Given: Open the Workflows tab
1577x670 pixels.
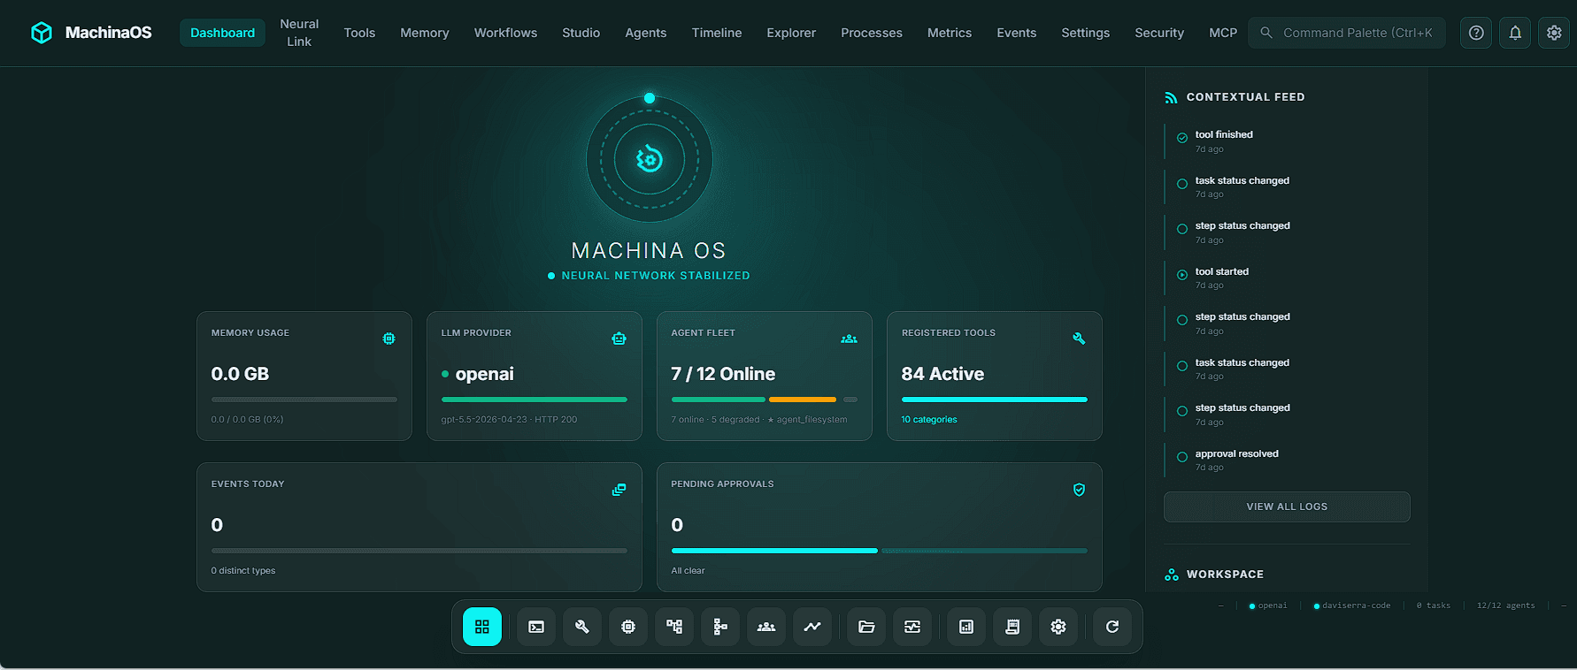Looking at the screenshot, I should (x=505, y=33).
